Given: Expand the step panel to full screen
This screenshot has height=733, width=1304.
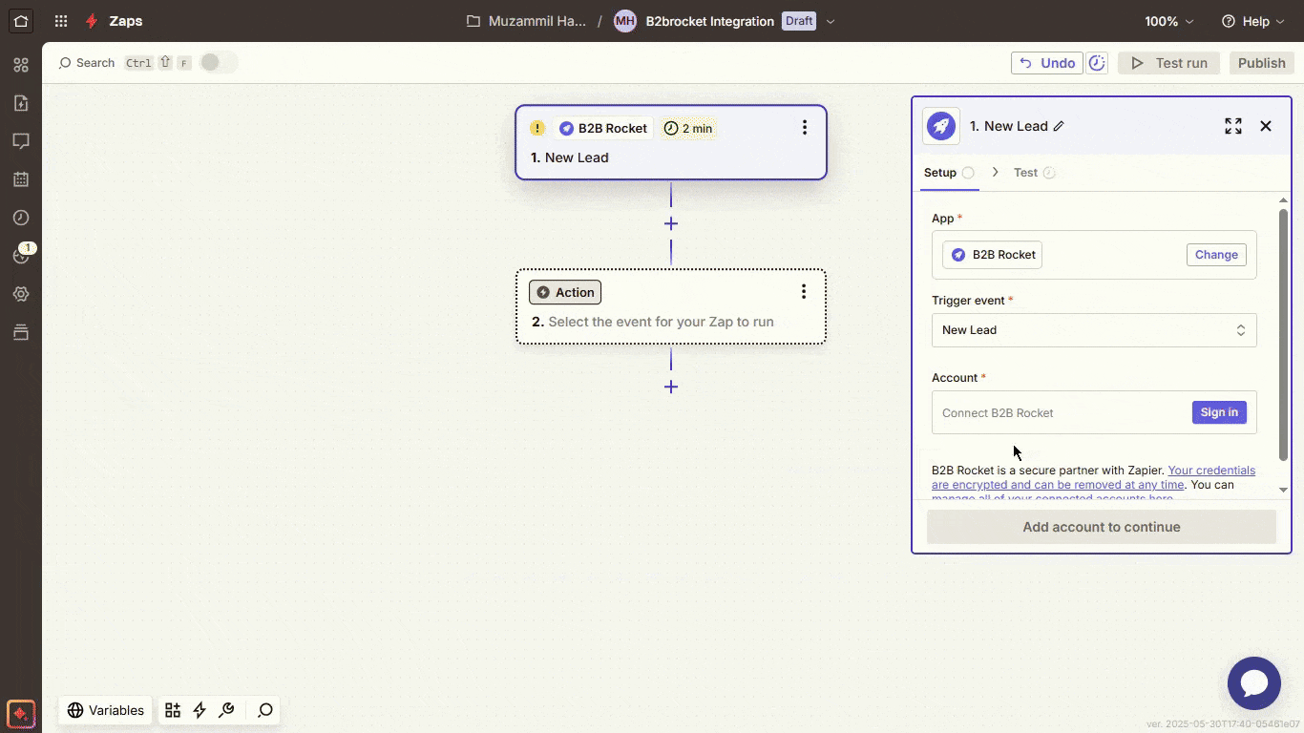Looking at the screenshot, I should [1233, 126].
